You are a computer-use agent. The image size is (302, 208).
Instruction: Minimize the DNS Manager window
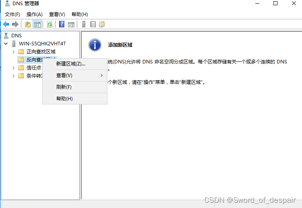coord(257,3)
